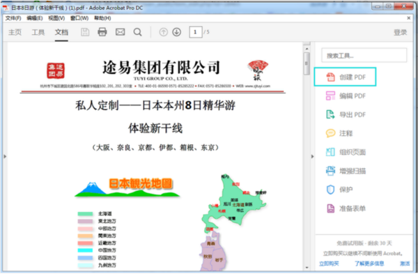Click the envelope email icon
Viewport: 418px width, 274px height.
click(x=120, y=32)
